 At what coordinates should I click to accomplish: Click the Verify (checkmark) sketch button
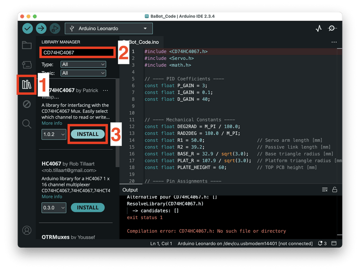pos(28,28)
